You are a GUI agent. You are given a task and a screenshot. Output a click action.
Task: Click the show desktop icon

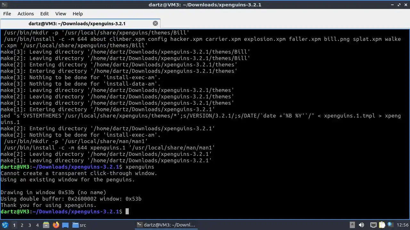click(x=65, y=225)
